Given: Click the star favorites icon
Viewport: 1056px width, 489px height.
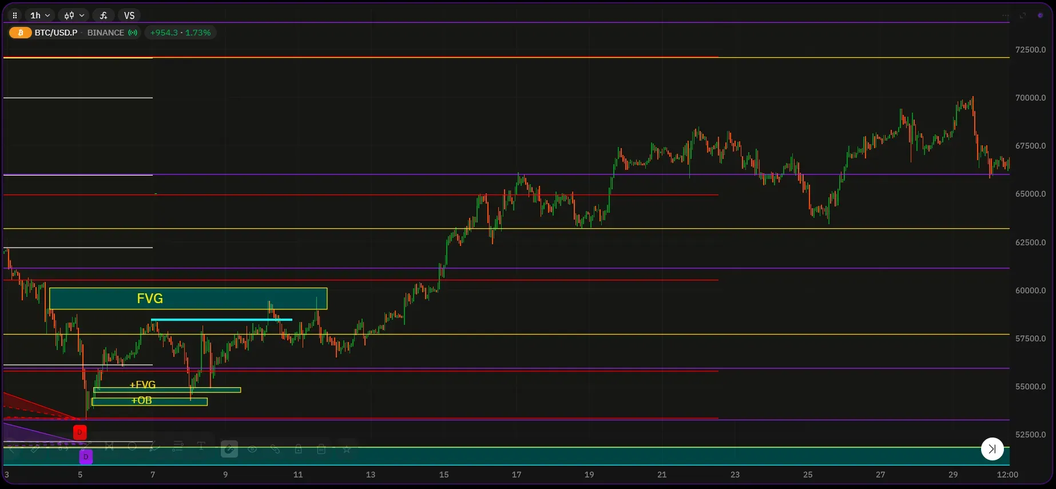Looking at the screenshot, I should pyautogui.click(x=346, y=449).
